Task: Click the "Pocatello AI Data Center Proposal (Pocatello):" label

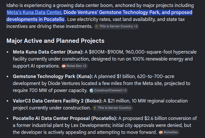Action: [x=65, y=118]
